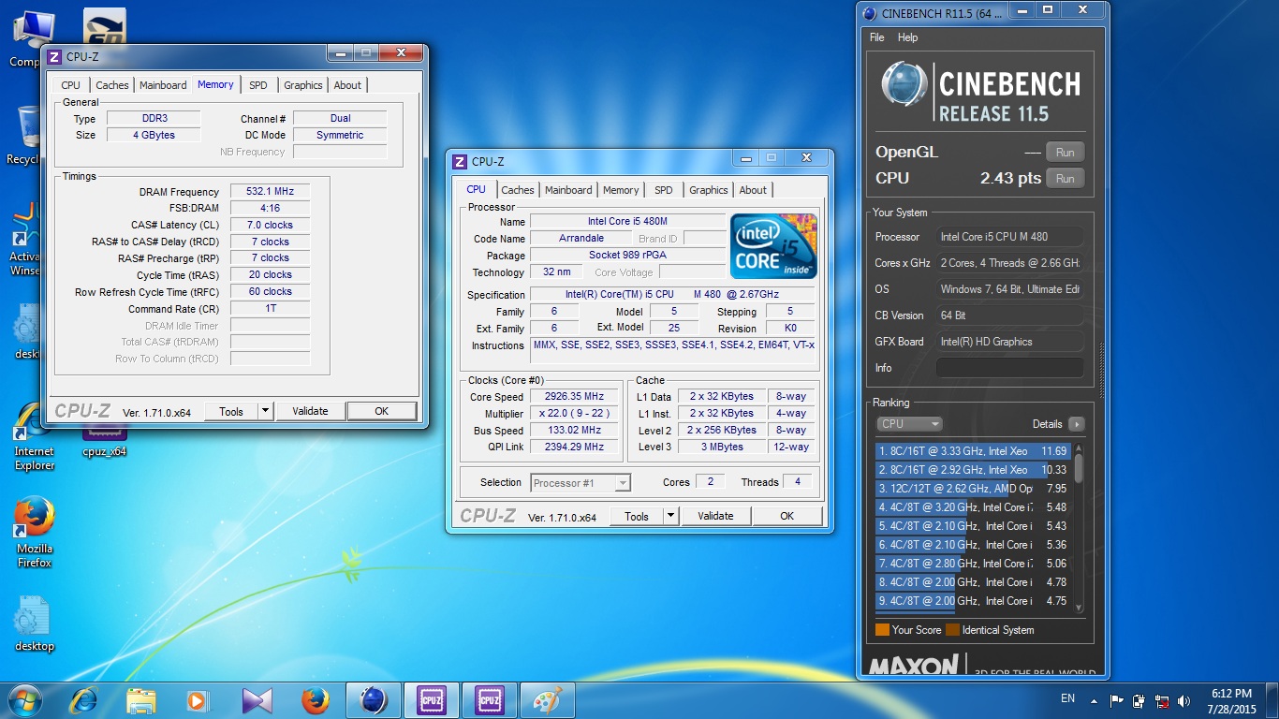1279x719 pixels.
Task: Switch to Cinebench taskbar button
Action: coord(374,700)
